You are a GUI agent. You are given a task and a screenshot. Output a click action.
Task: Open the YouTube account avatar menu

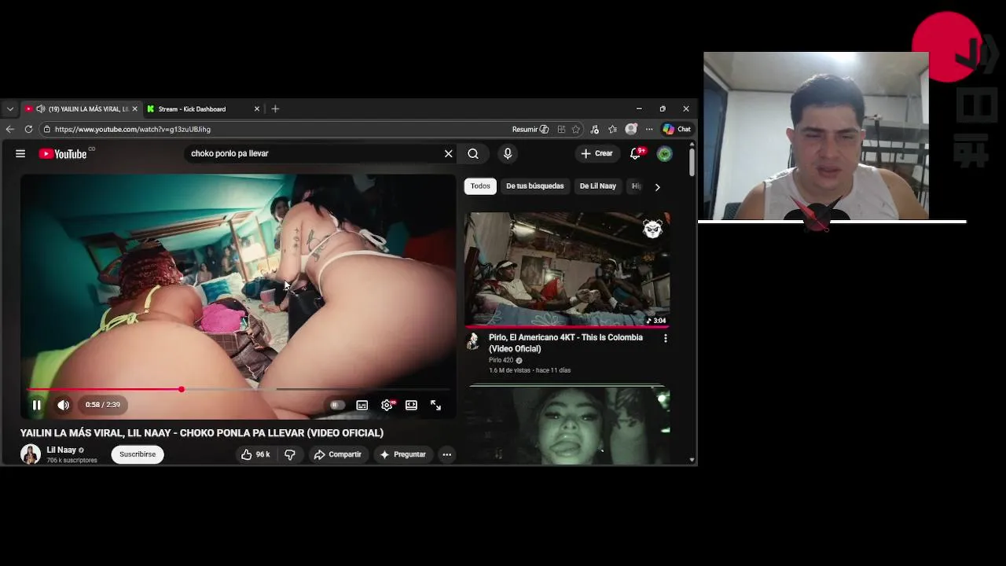coord(665,153)
